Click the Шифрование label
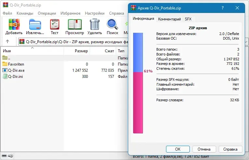The height and width of the screenshot is (160, 249). tap(168, 89)
